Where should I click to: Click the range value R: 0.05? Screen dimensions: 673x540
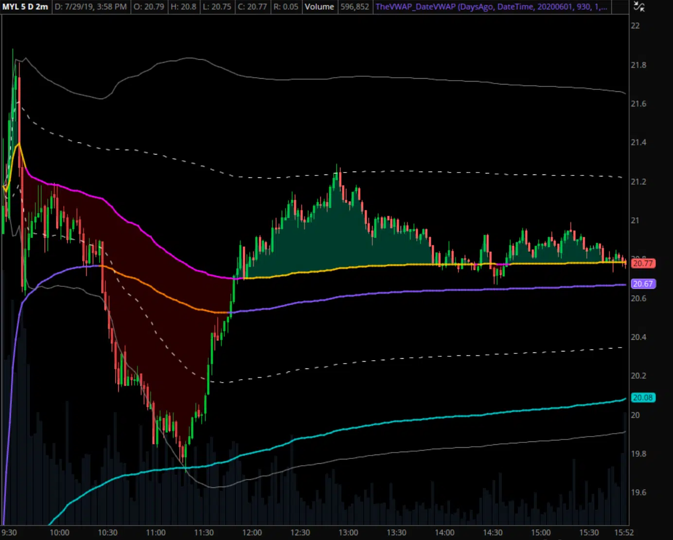click(285, 7)
